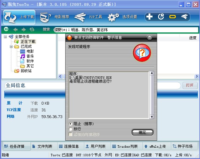Viewport: 200px width, 159px height.
Task: Click the red question-mark warning icon
Action: 142,53
